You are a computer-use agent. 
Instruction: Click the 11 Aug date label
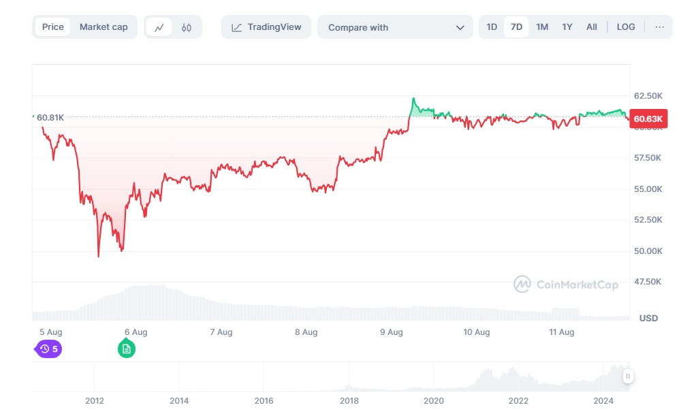point(562,332)
